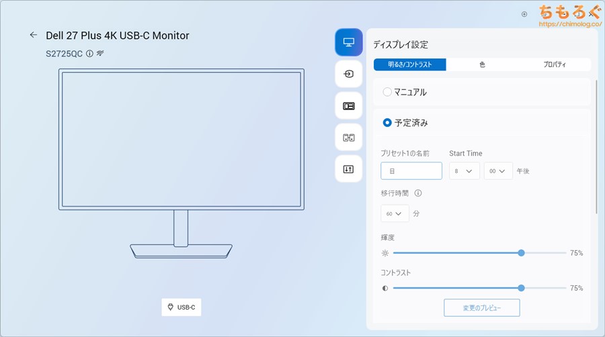Go back using the left arrow

pyautogui.click(x=34, y=35)
